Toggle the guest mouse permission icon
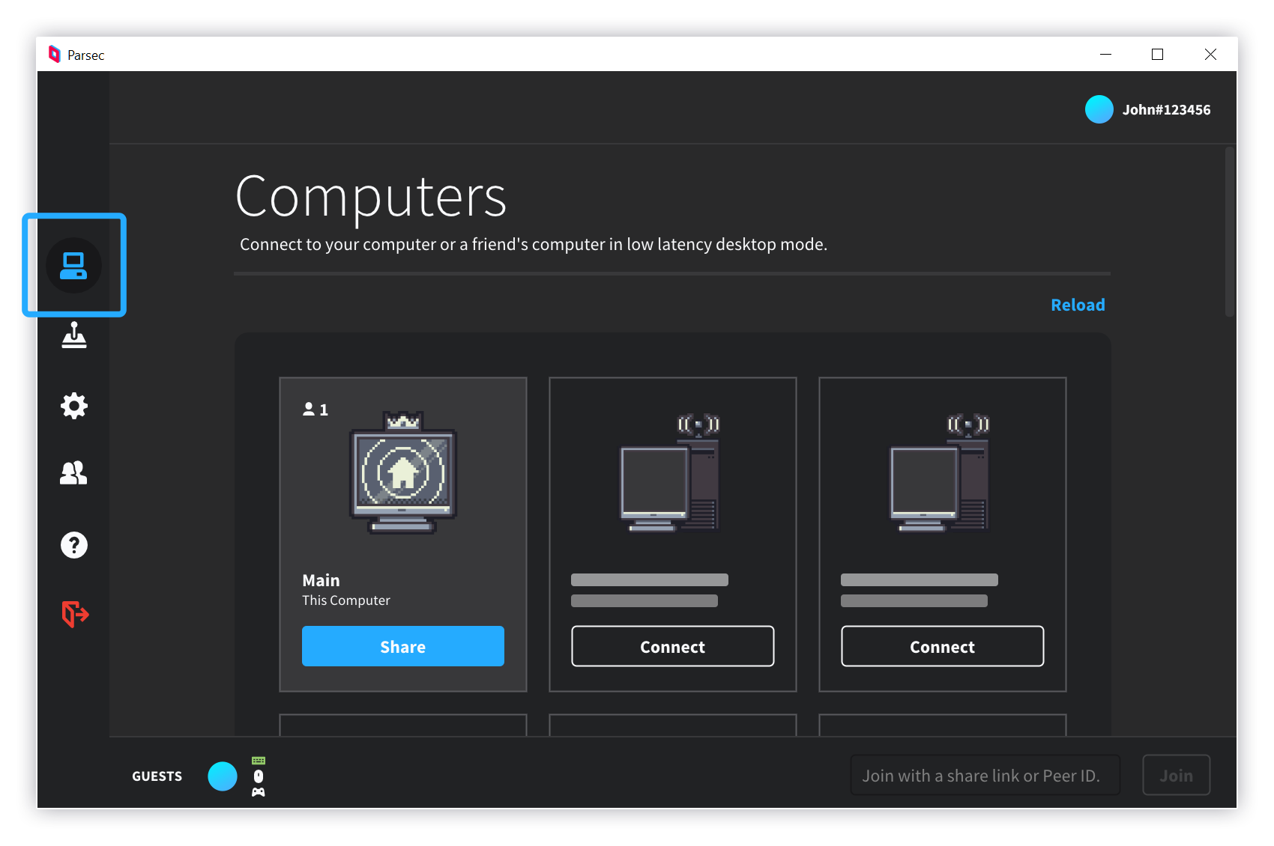The height and width of the screenshot is (846, 1274). coord(259,776)
